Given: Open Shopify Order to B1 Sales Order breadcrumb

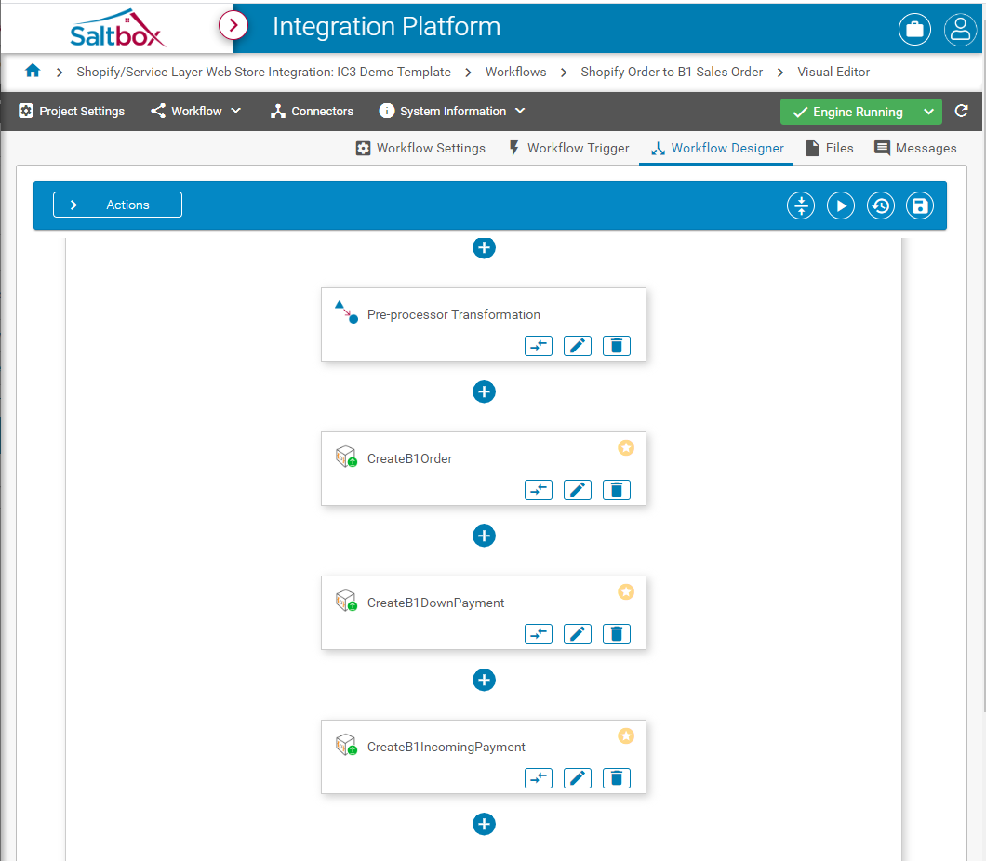Looking at the screenshot, I should [x=672, y=72].
